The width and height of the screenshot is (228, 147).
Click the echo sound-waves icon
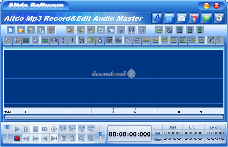(x=128, y=40)
